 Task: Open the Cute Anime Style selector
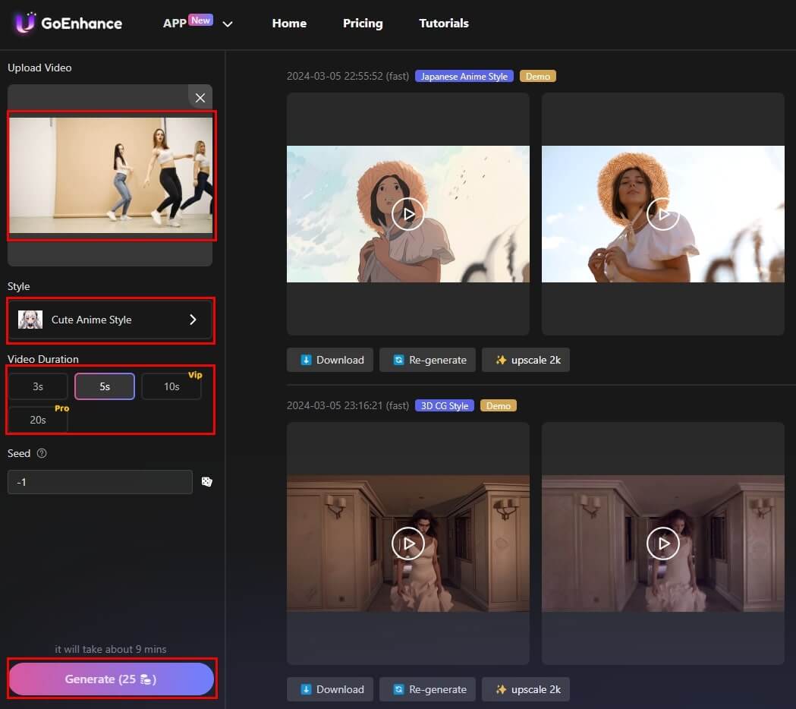click(111, 320)
